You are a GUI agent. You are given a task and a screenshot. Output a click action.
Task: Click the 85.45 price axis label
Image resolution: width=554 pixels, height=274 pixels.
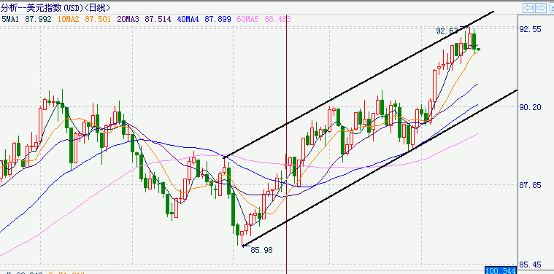pyautogui.click(x=531, y=264)
